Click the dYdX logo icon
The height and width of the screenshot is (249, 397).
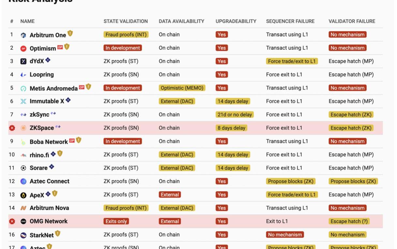pos(23,61)
